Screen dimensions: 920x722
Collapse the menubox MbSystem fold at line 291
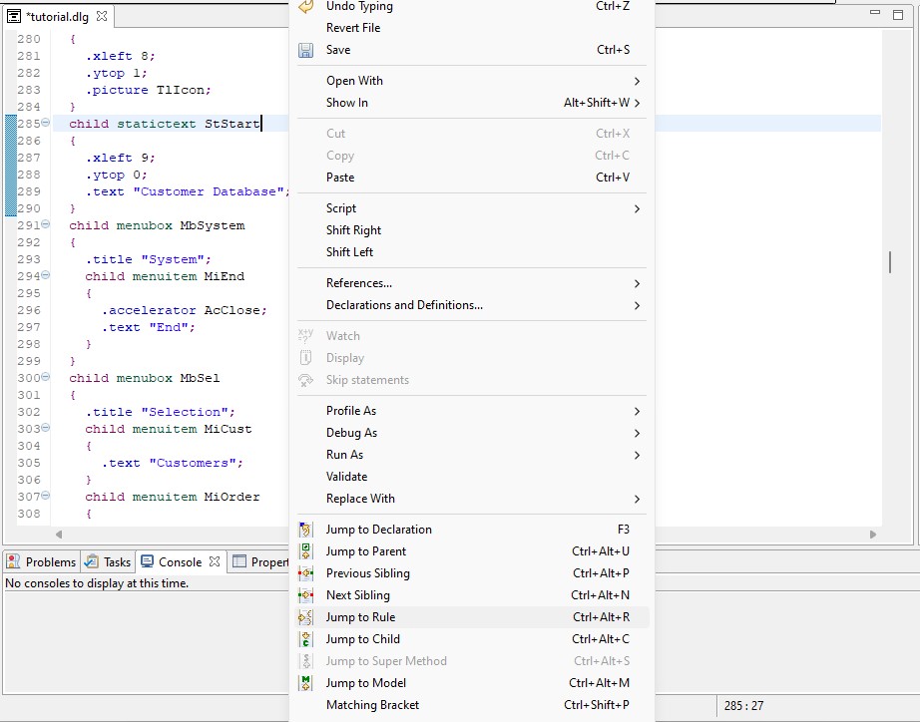pos(46,225)
